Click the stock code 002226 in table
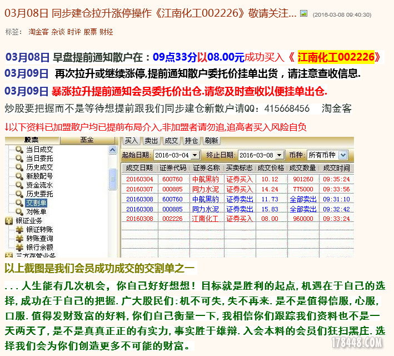This screenshot has height=356, width=394. click(172, 219)
